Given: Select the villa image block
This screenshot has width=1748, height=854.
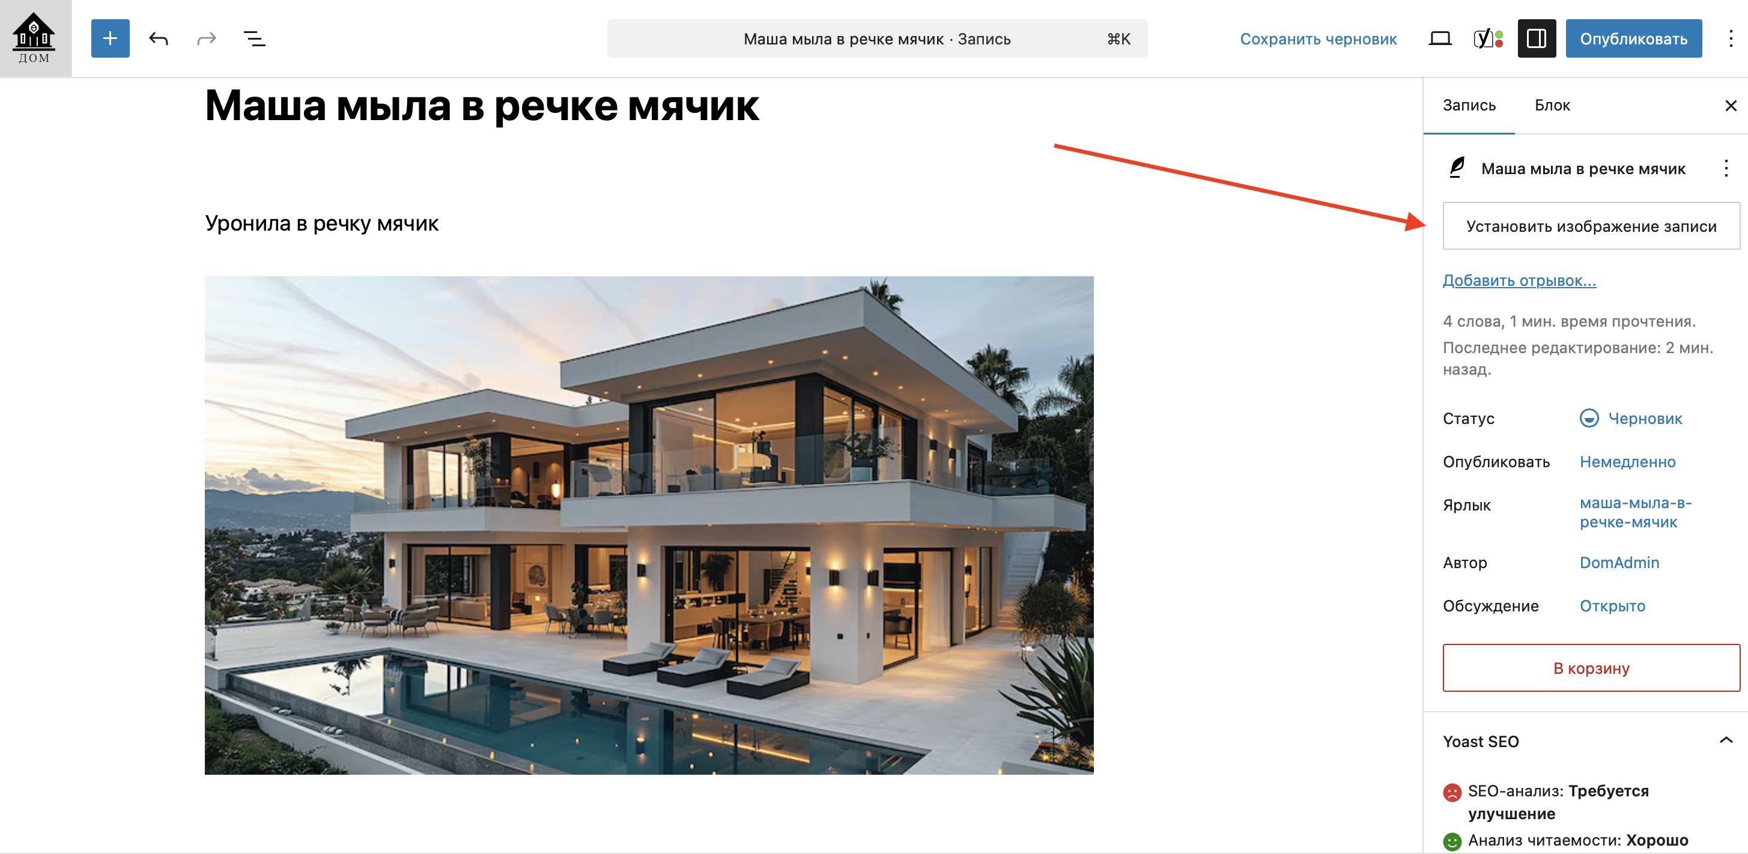Looking at the screenshot, I should pyautogui.click(x=649, y=525).
